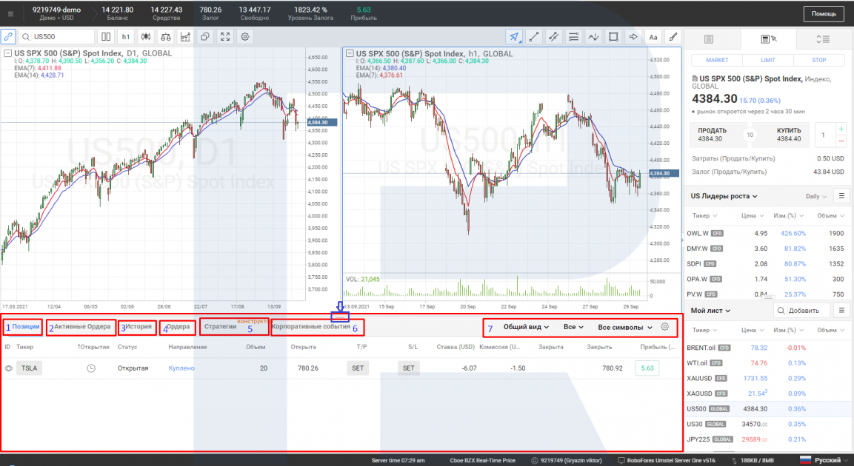The height and width of the screenshot is (466, 854).
Task: Open the Daily period dropdown
Action: pos(816,196)
